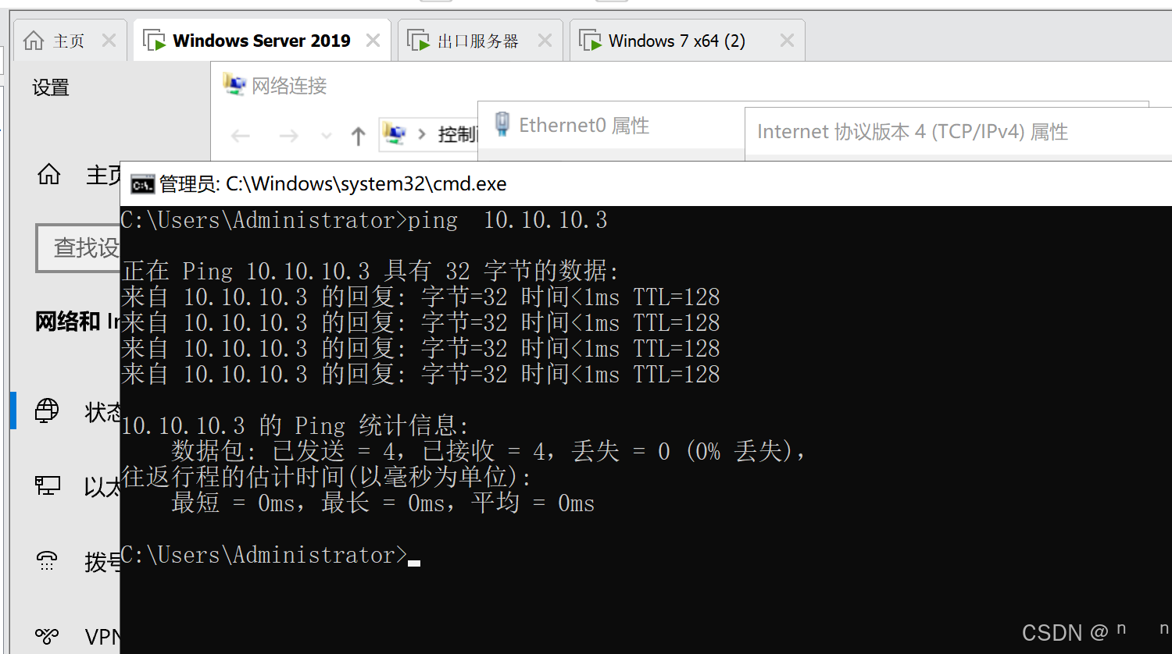Screen dimensions: 1172x654
Task: Click the 网络连接 window icon
Action: pyautogui.click(x=232, y=84)
